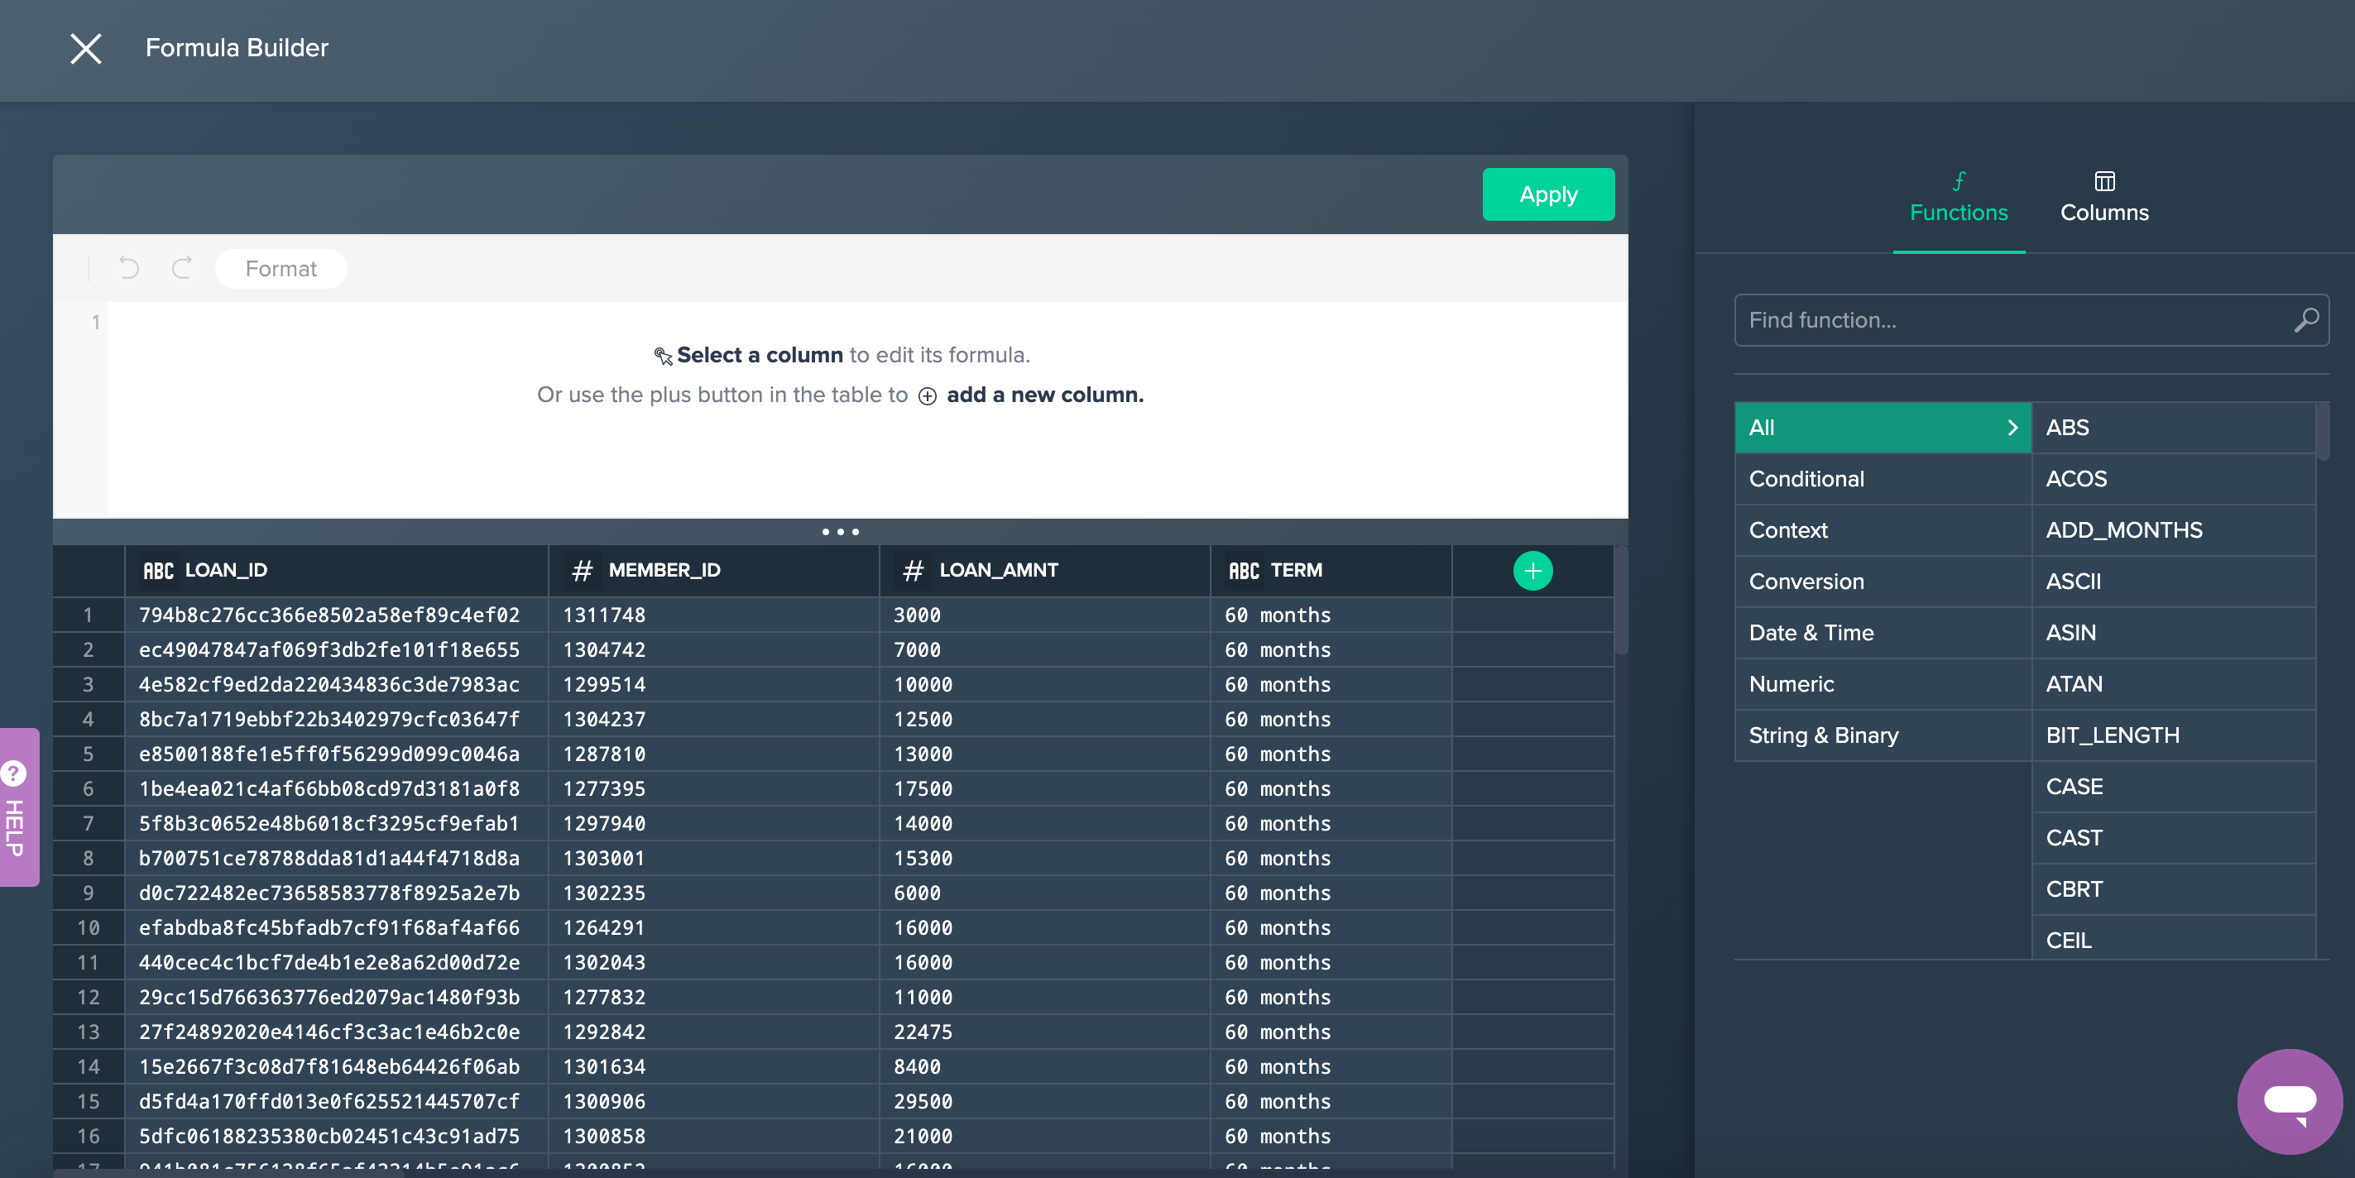Viewport: 2355px width, 1178px height.
Task: Switch to the Columns tab
Action: coord(2103,198)
